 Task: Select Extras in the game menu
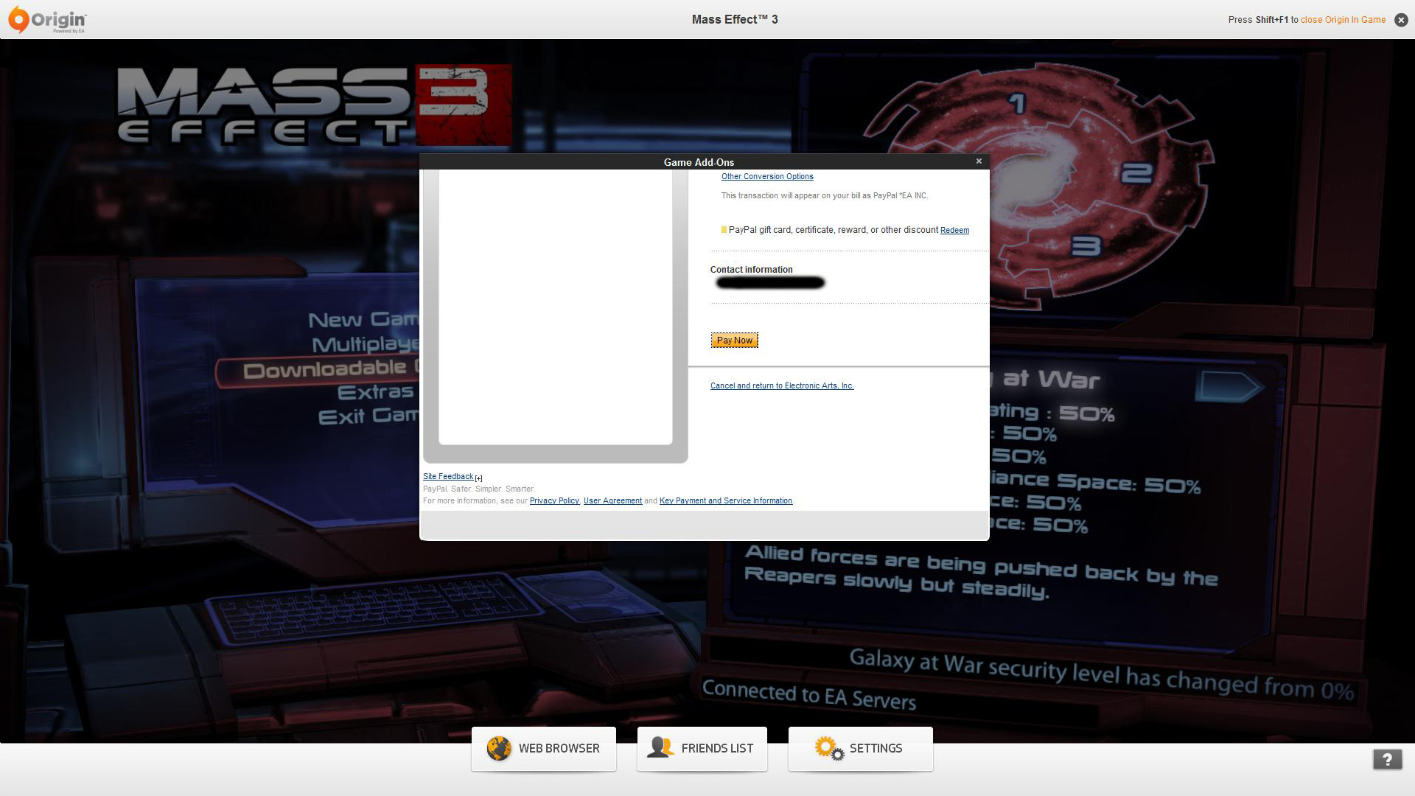point(375,392)
